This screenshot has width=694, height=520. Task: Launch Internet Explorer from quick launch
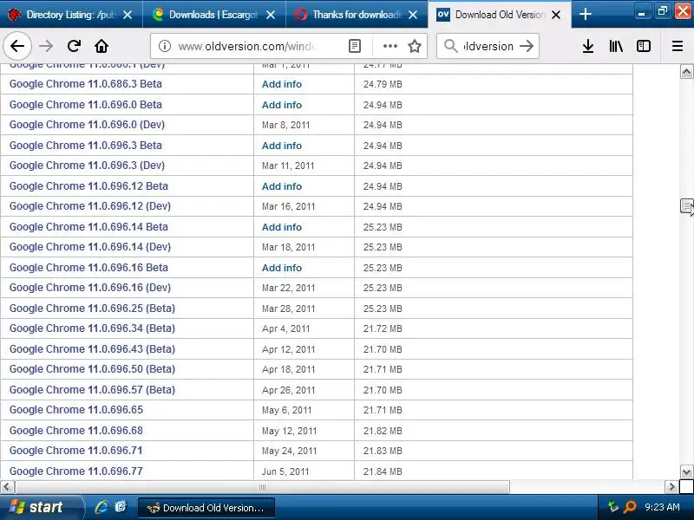101,507
